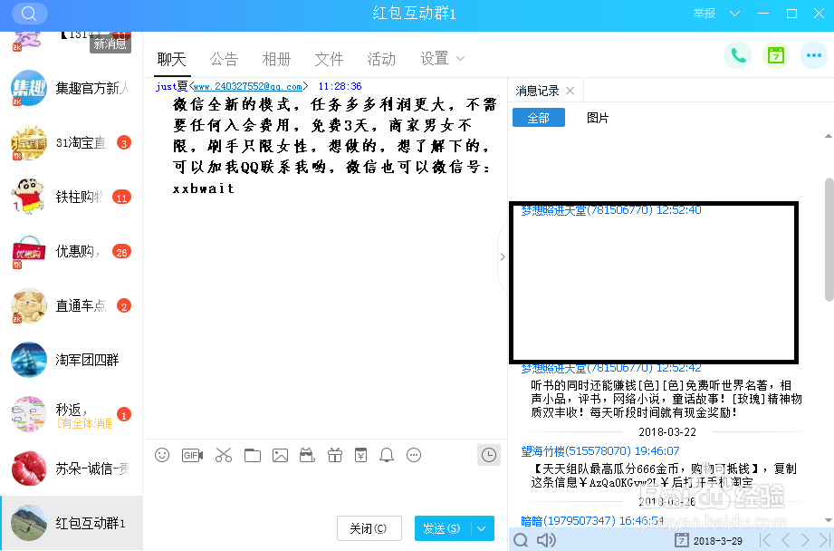Screen dimensions: 834x551
Task: Click the 2018-03-22 date separator
Action: pos(667,431)
